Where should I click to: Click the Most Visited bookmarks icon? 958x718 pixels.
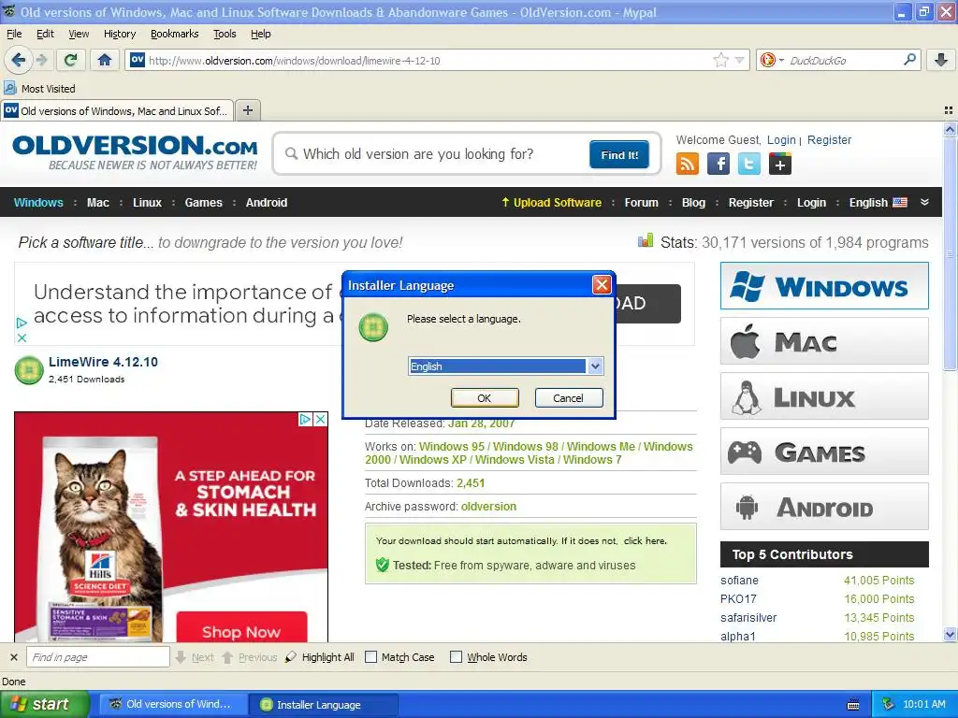9,88
